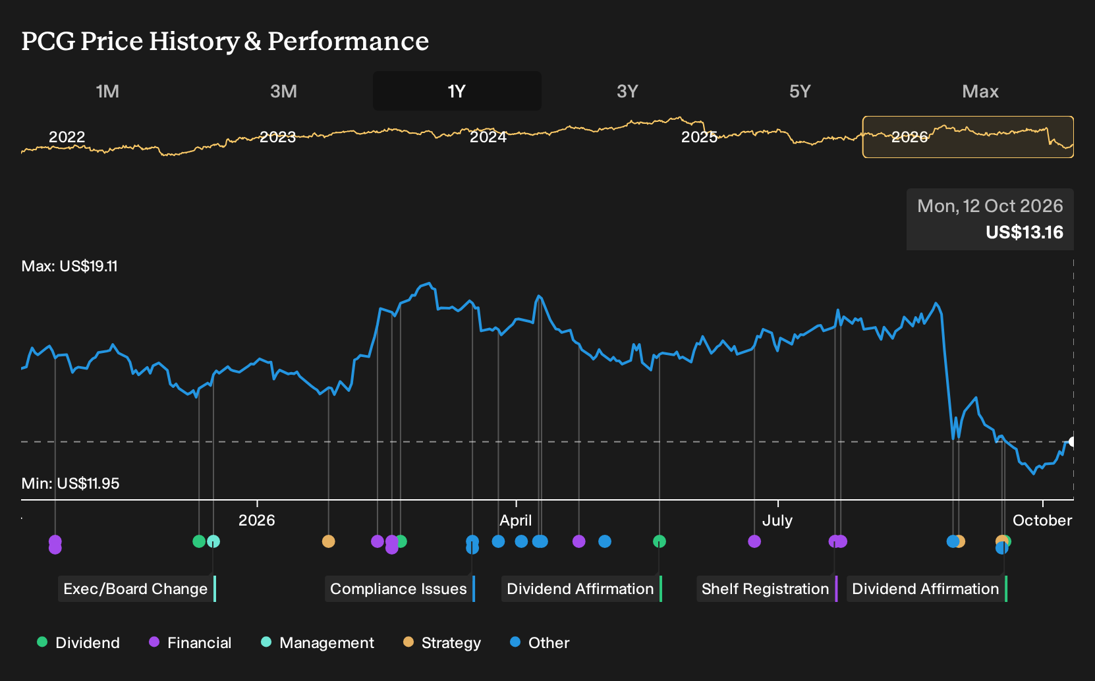The height and width of the screenshot is (681, 1095).
Task: Jump to 2024 in the overview sparkline
Action: [x=488, y=137]
